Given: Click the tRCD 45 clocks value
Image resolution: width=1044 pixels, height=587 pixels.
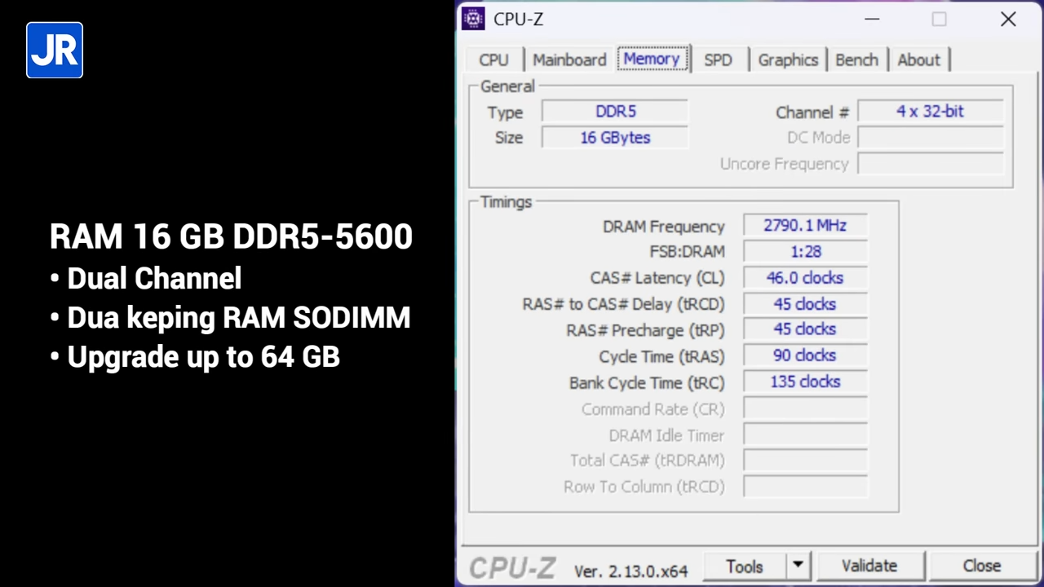Looking at the screenshot, I should pyautogui.click(x=805, y=304).
